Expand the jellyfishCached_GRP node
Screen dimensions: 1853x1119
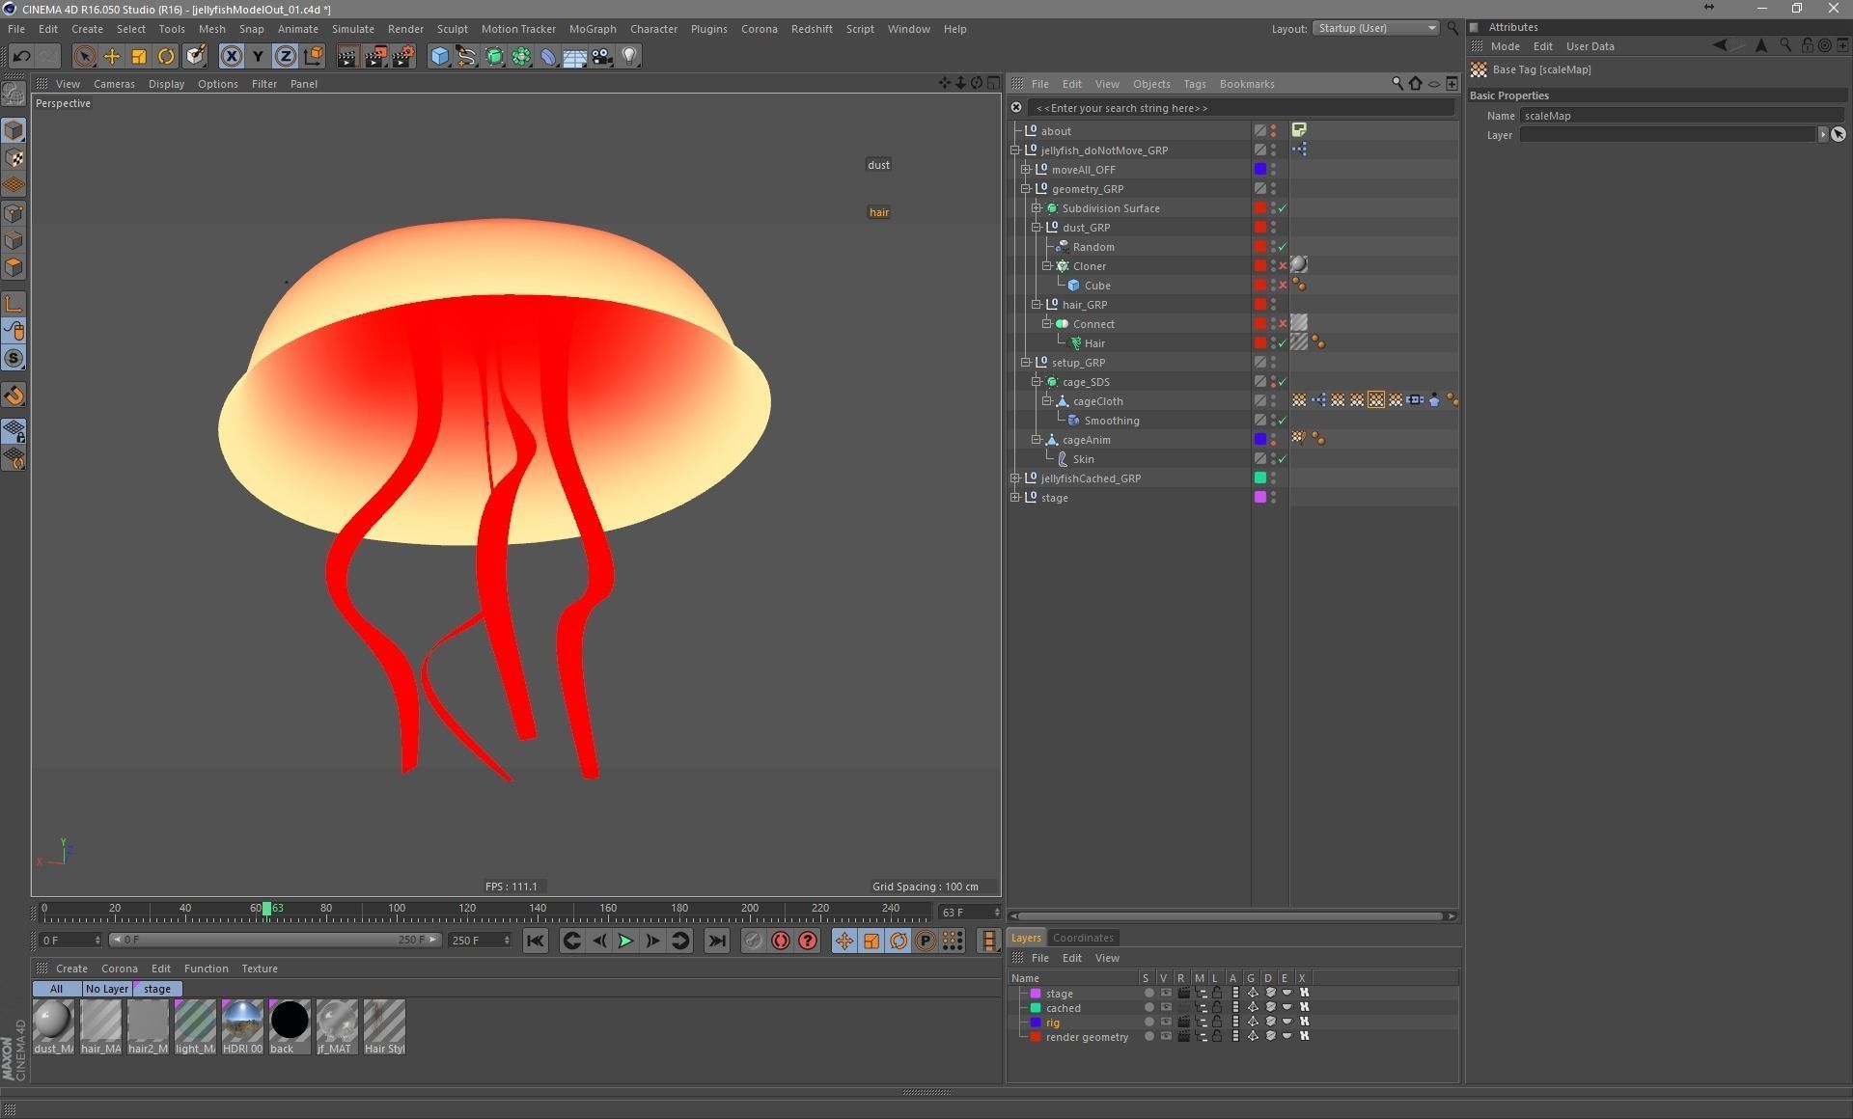point(1015,478)
